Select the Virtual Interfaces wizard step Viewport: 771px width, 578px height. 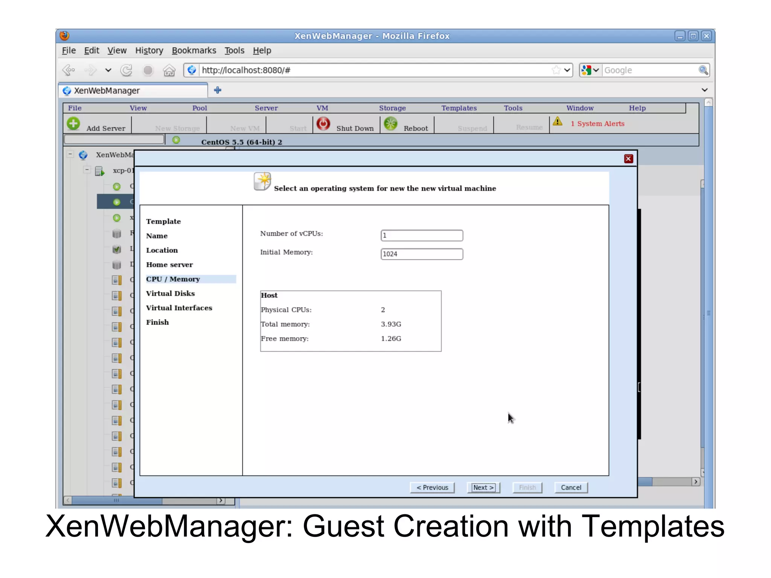coord(179,308)
